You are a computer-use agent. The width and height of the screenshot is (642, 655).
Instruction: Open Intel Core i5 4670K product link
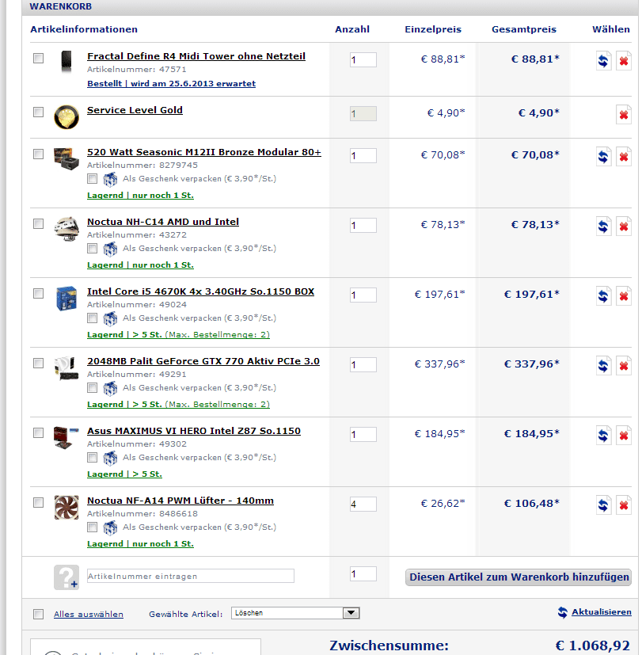click(200, 292)
